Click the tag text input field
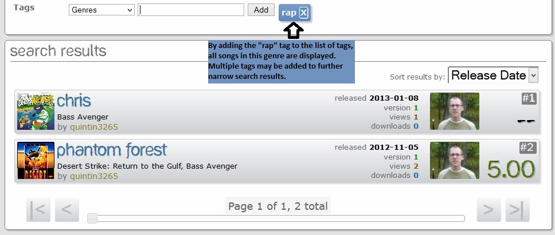Image resolution: width=555 pixels, height=235 pixels. pyautogui.click(x=191, y=10)
